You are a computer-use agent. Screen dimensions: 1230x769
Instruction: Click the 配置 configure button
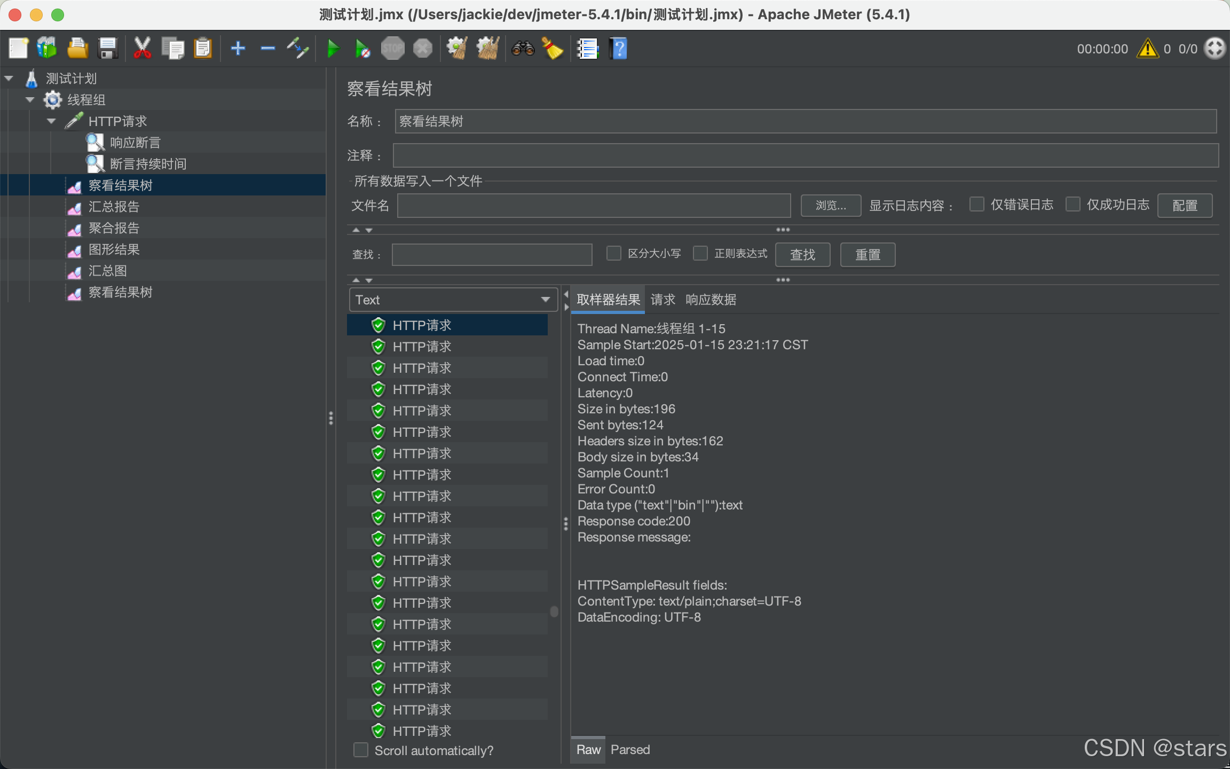(1185, 206)
